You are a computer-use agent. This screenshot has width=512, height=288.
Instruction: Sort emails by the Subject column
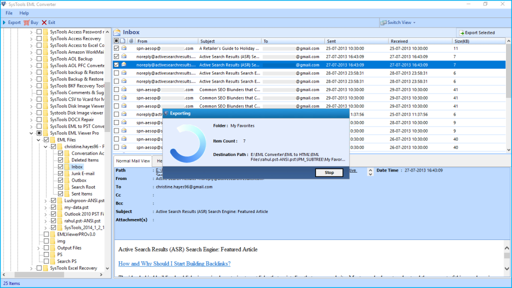[x=230, y=41]
